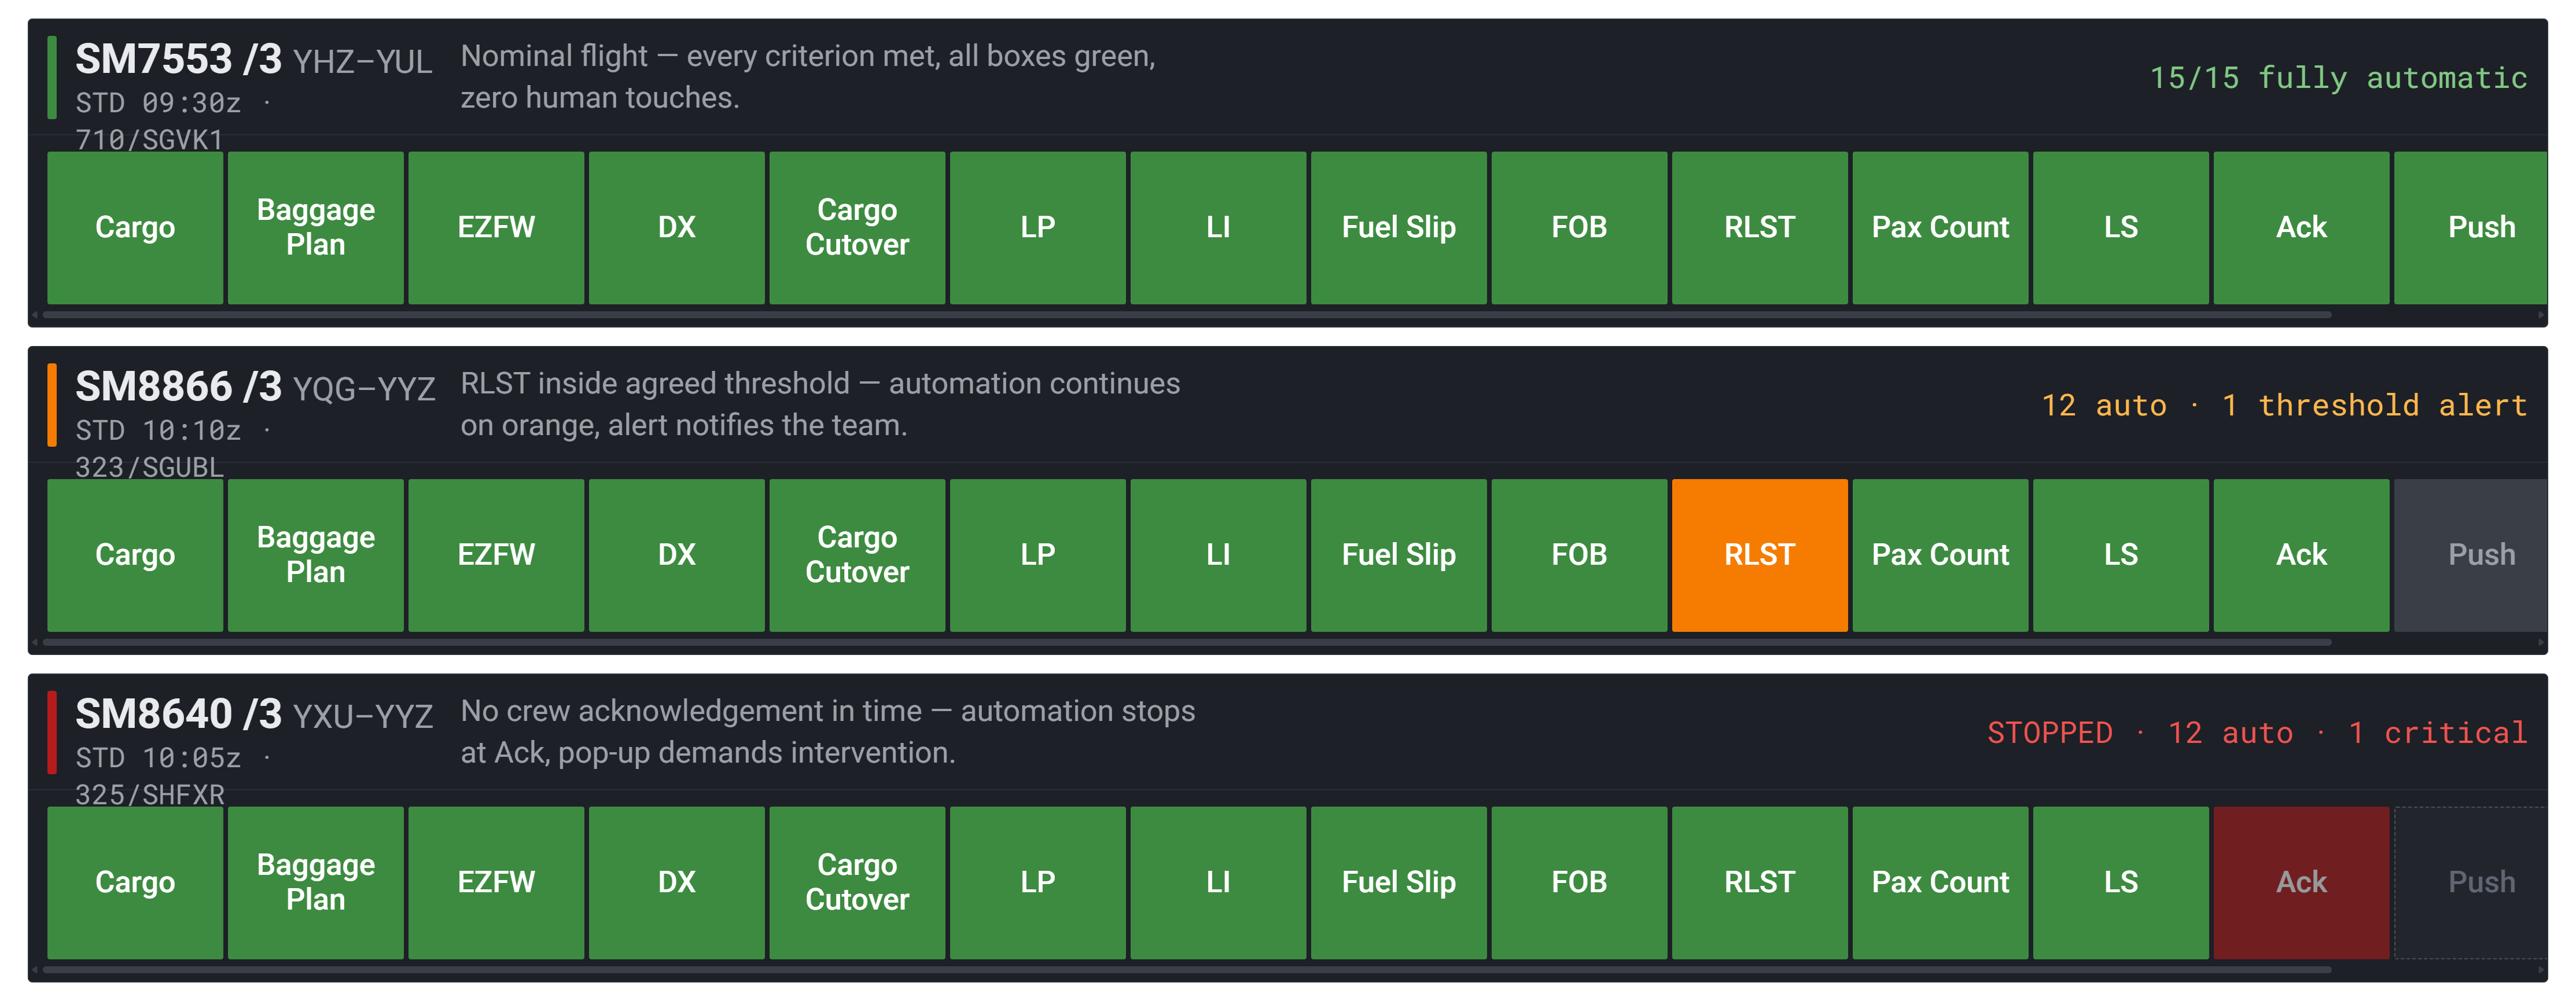The width and height of the screenshot is (2576, 1001).
Task: Click the red STOPPED status summary
Action: coord(2049,733)
